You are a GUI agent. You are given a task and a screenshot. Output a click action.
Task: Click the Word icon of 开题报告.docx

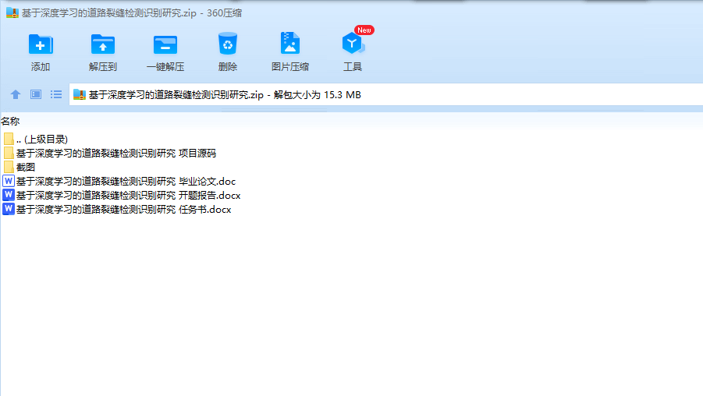(x=9, y=195)
